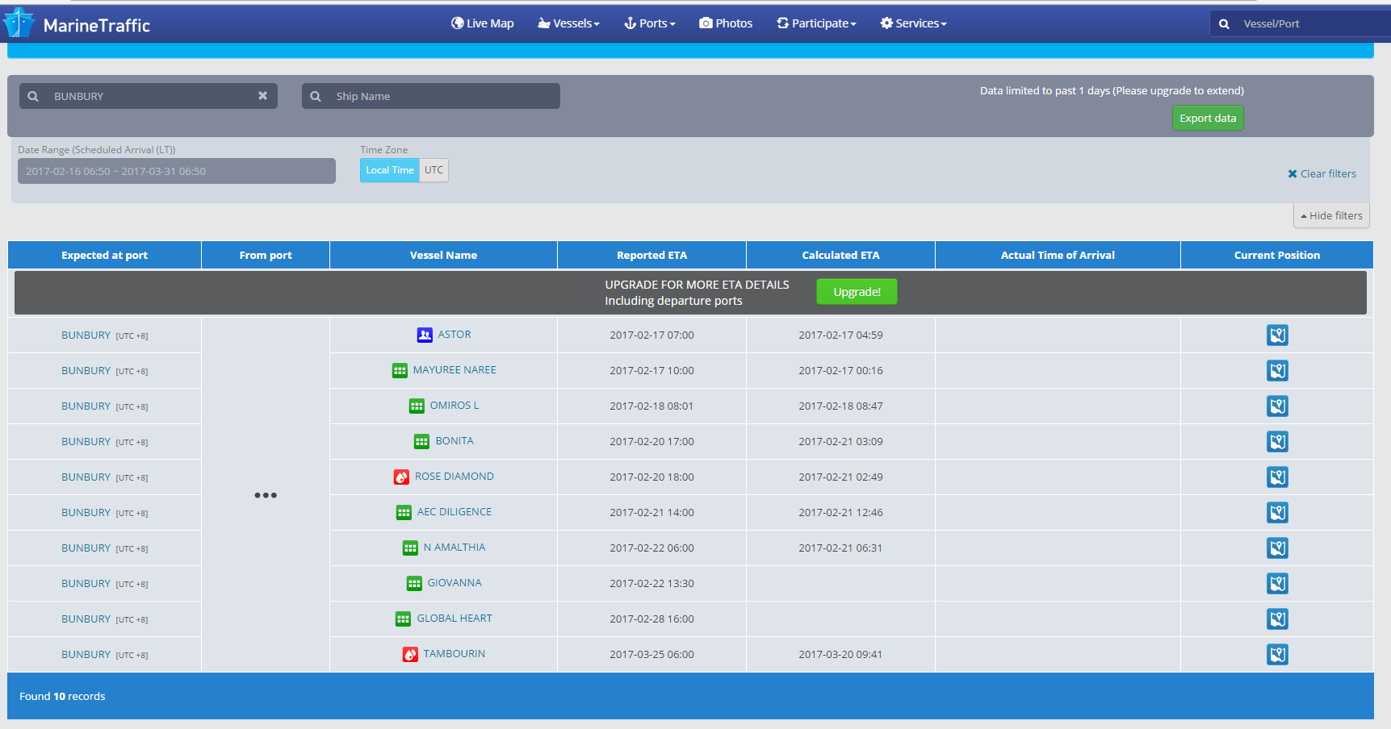Sort by Actual Time of Arrival column

[x=1058, y=255]
